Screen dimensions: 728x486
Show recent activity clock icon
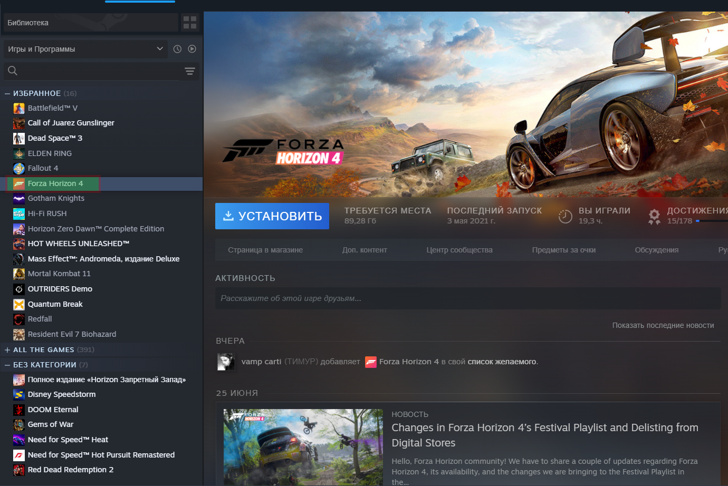(x=177, y=49)
